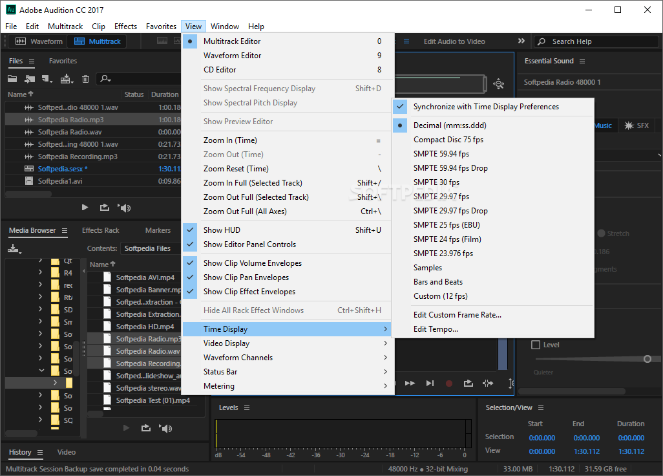Open the Effects menu
This screenshot has height=476, width=663.
tap(125, 27)
